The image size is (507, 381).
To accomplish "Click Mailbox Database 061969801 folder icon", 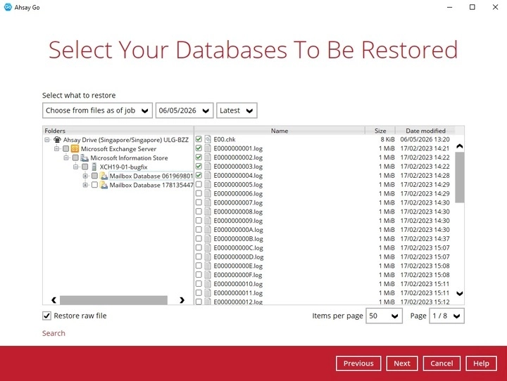I will click(104, 176).
